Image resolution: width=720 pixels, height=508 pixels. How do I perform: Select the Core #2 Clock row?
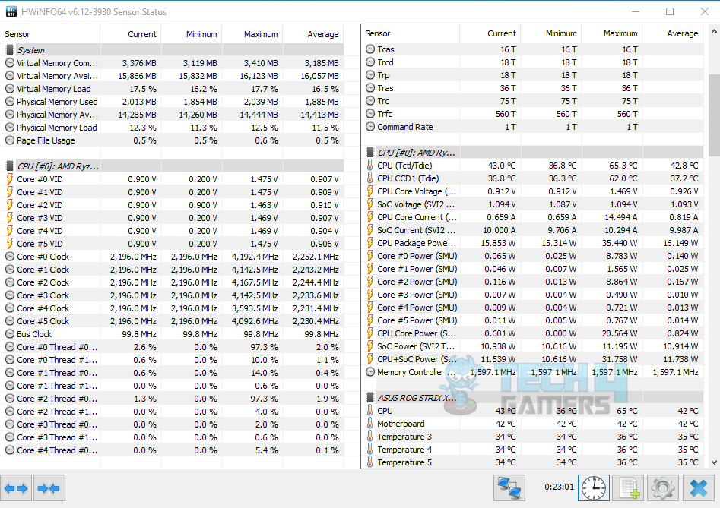(x=172, y=282)
